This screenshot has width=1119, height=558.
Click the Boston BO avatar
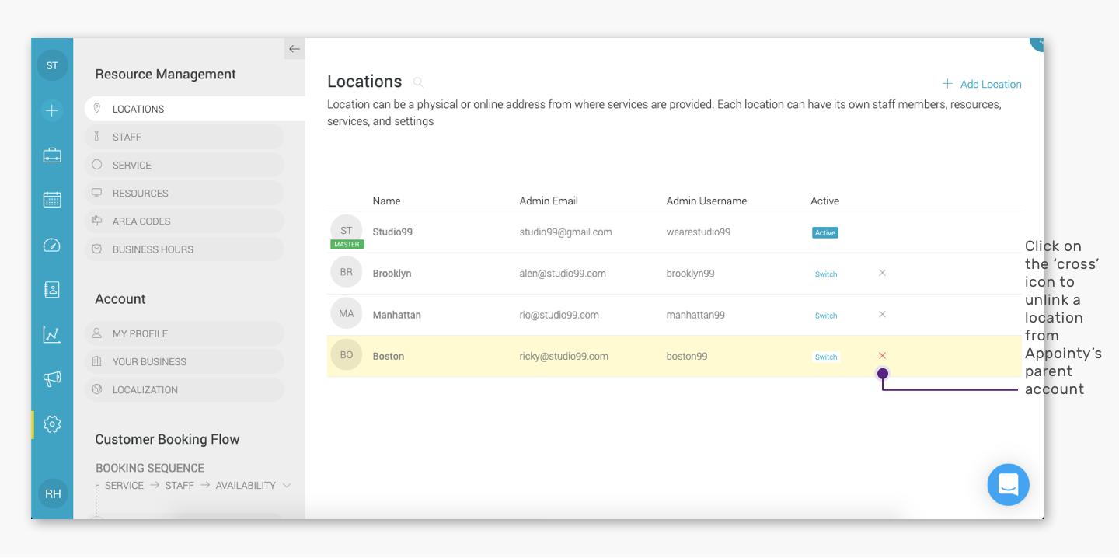coord(347,355)
